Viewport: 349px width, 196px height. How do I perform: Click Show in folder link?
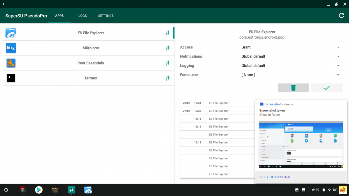[269, 115]
